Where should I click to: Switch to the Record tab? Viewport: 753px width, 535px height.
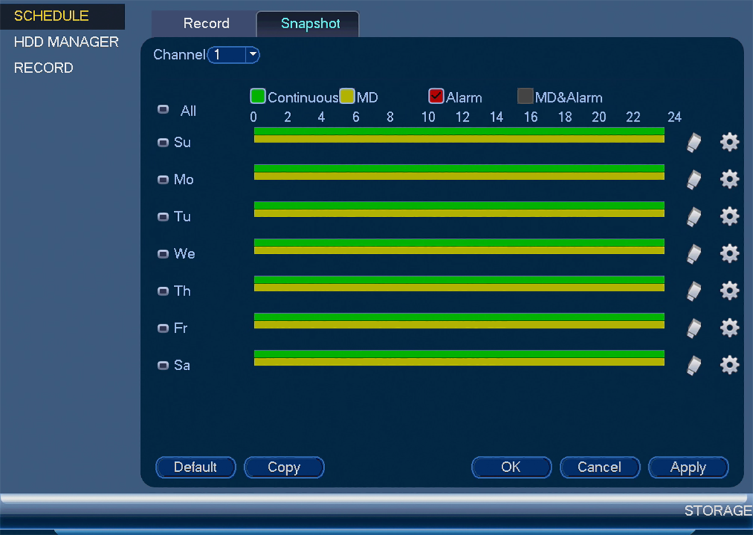(x=206, y=24)
